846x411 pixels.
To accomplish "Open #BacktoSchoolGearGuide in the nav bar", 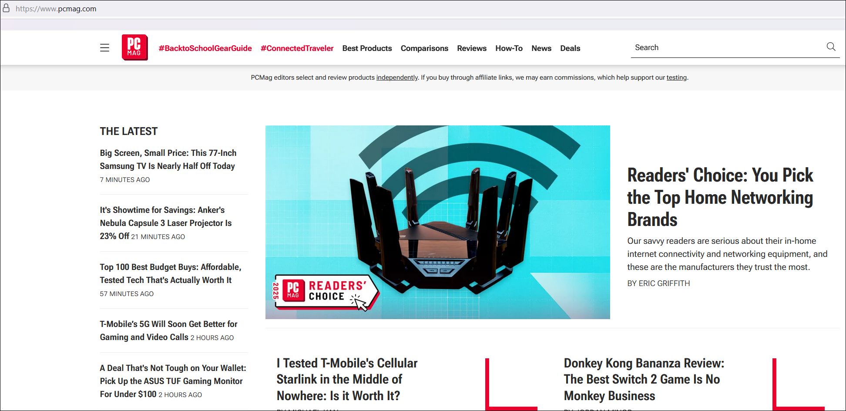I will point(205,48).
